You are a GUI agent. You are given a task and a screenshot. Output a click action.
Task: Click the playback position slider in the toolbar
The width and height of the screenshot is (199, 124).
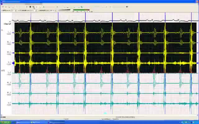(50, 7)
